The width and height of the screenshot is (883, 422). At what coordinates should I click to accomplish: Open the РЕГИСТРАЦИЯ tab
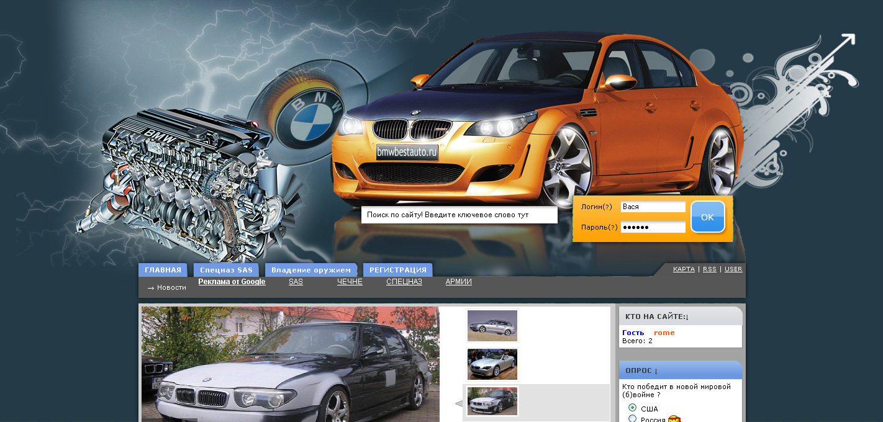398,270
